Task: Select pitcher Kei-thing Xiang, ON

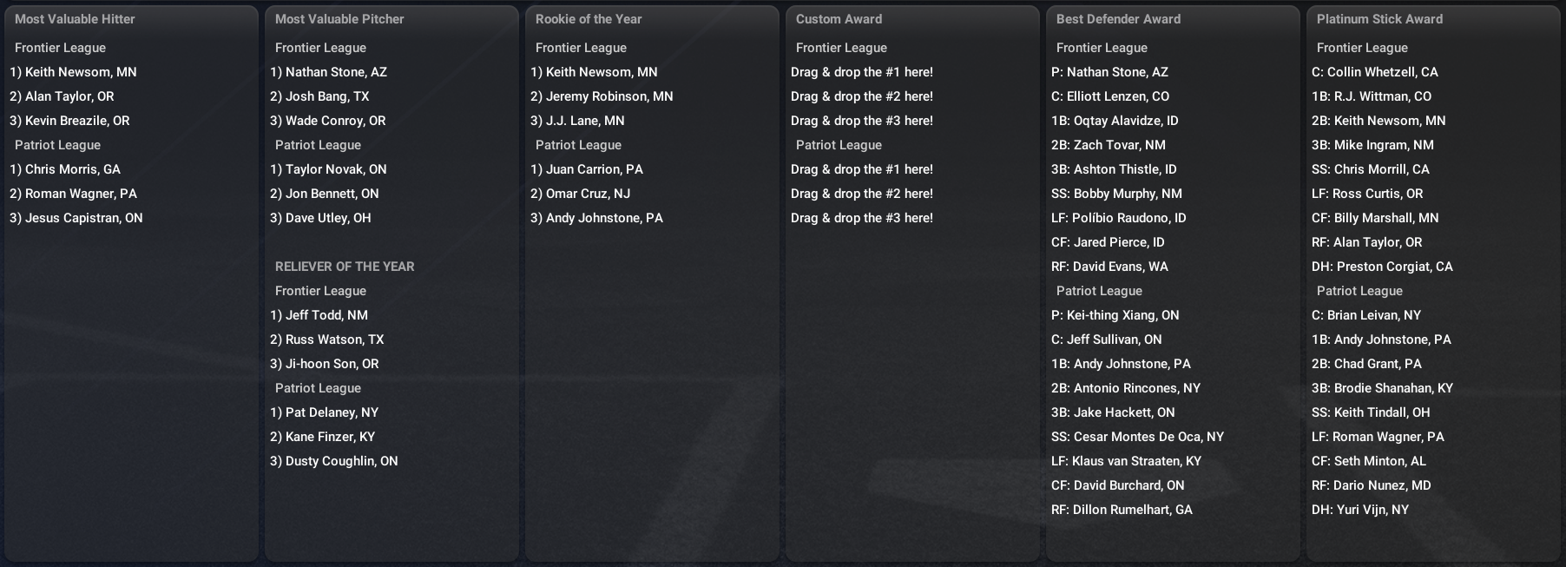Action: [x=1122, y=315]
